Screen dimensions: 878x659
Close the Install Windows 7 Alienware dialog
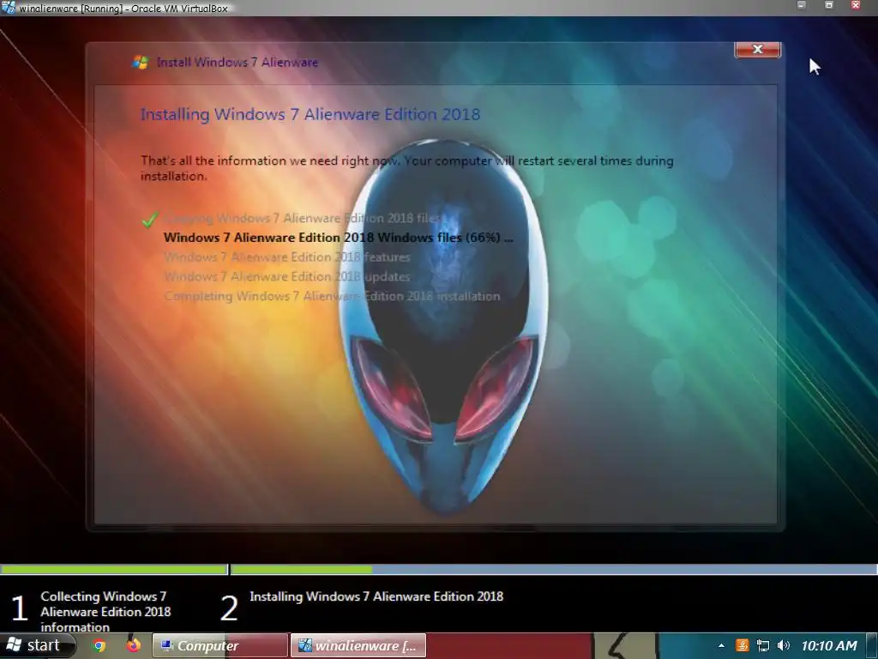click(x=758, y=49)
